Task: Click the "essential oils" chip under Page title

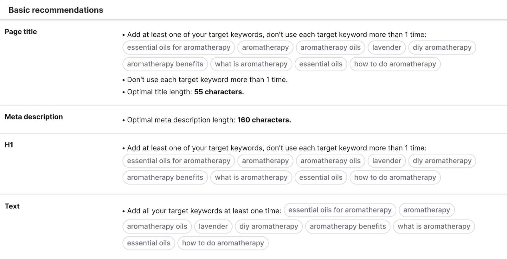Action: click(321, 64)
